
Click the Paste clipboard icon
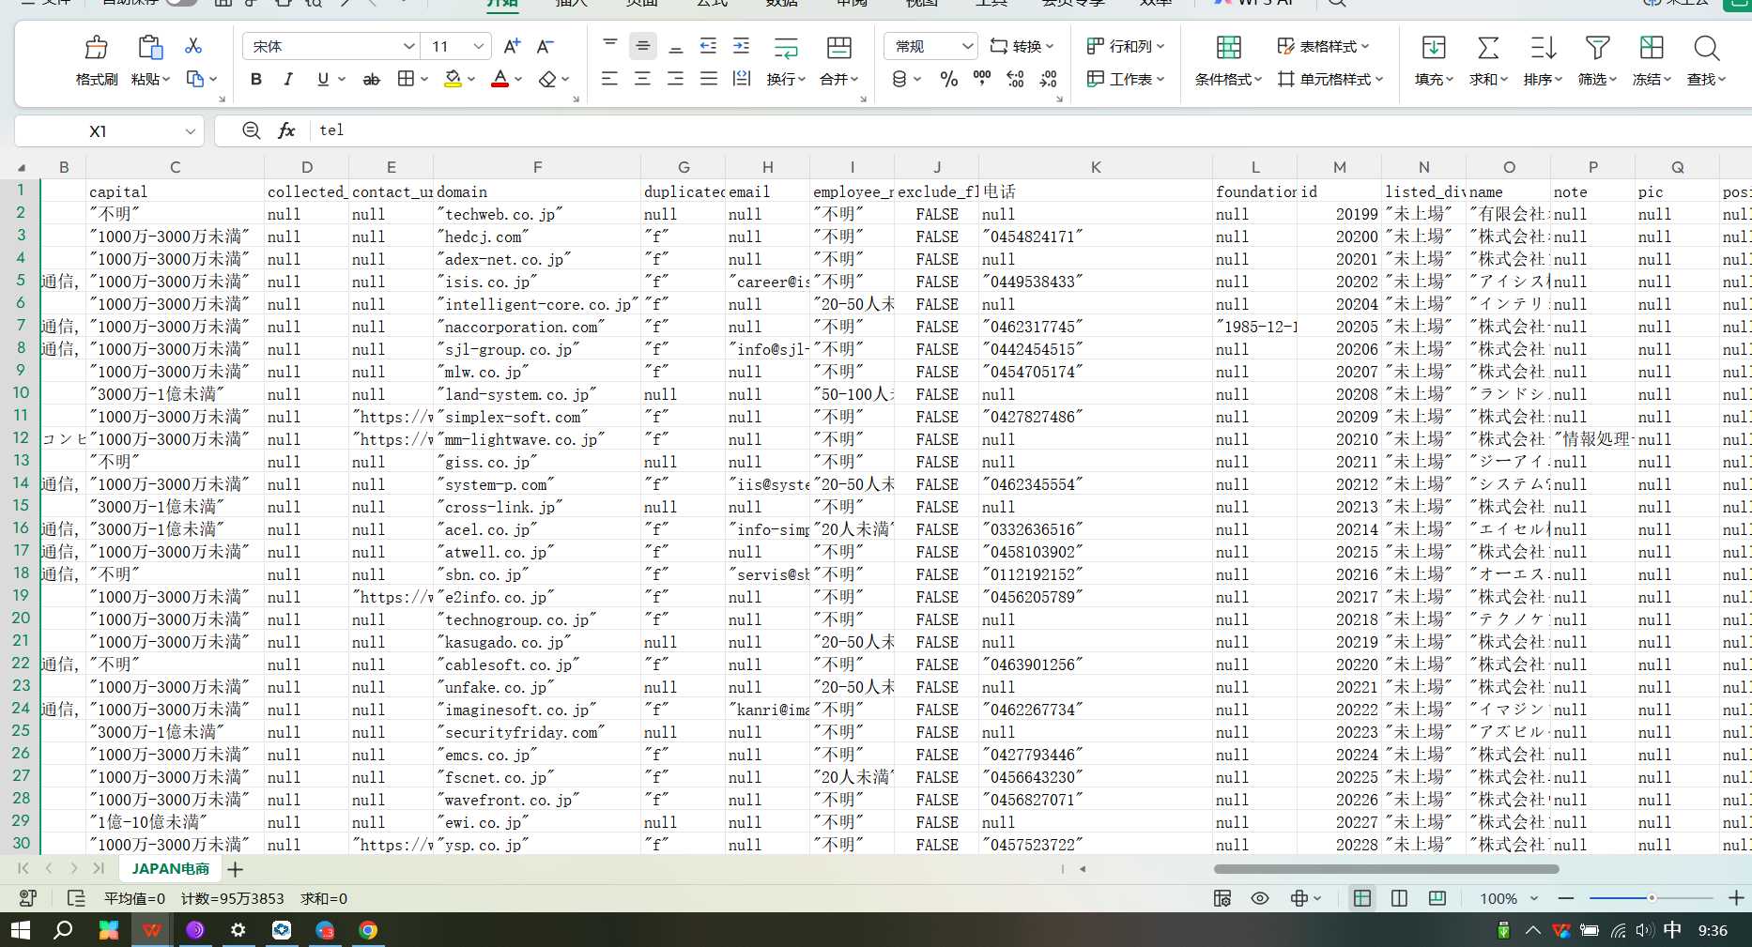click(x=150, y=47)
